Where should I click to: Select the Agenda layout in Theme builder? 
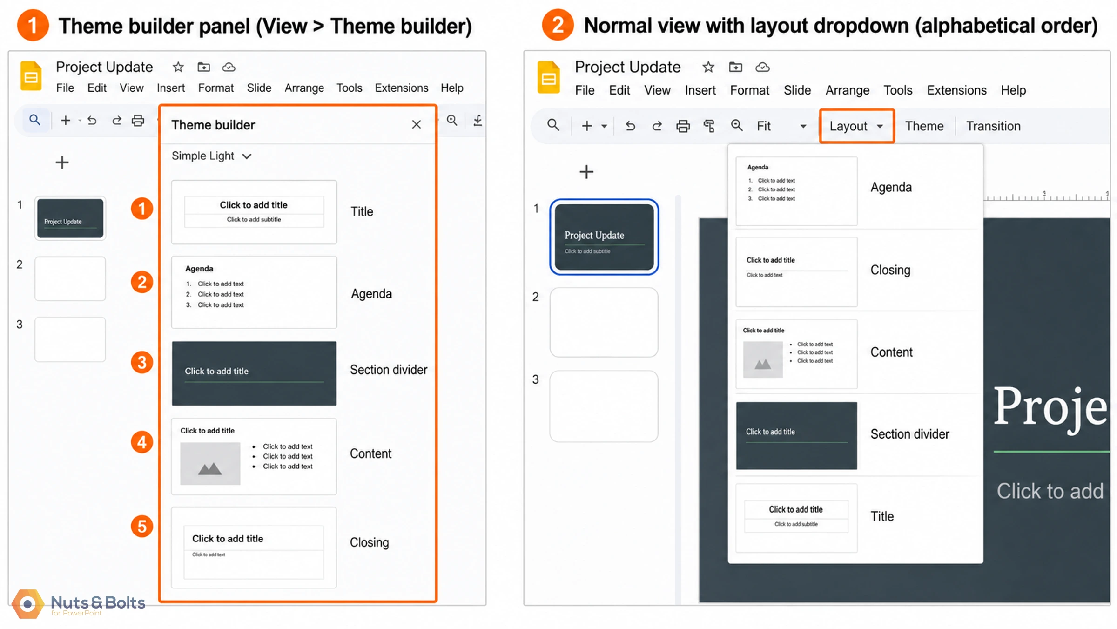(x=254, y=292)
